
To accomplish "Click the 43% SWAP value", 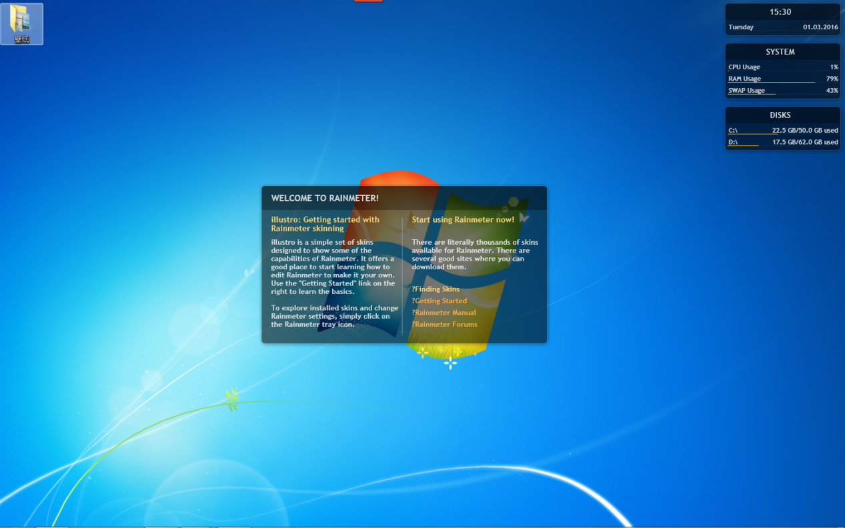I will (832, 91).
